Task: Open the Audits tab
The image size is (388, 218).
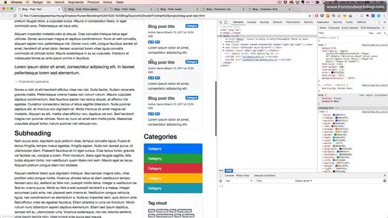Action: pos(349,22)
